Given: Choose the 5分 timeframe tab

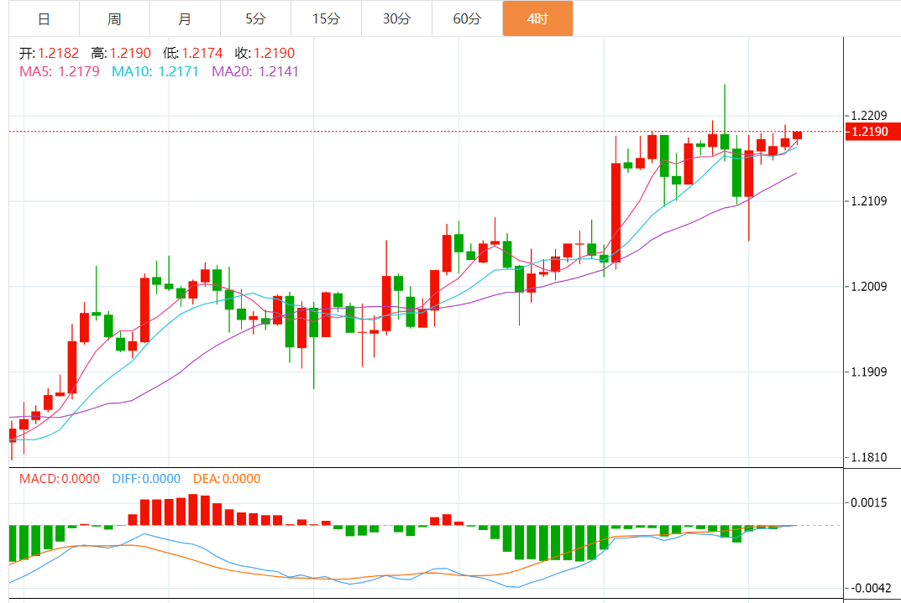Looking at the screenshot, I should [x=256, y=19].
